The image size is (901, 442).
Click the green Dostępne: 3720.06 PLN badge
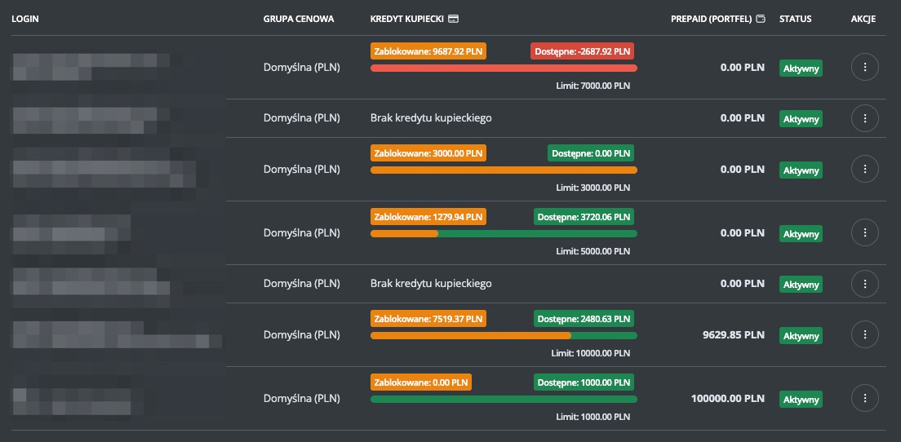pos(584,216)
